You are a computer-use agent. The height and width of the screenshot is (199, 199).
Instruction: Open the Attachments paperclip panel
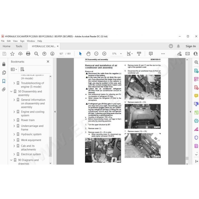point(4,90)
